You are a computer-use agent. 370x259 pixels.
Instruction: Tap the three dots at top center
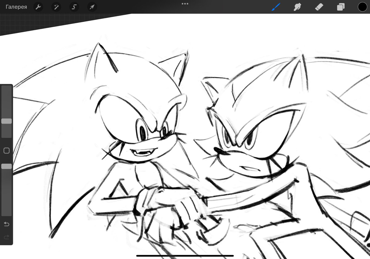pos(185,4)
